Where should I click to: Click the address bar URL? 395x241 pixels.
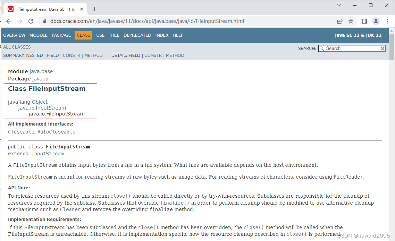[x=147, y=21]
